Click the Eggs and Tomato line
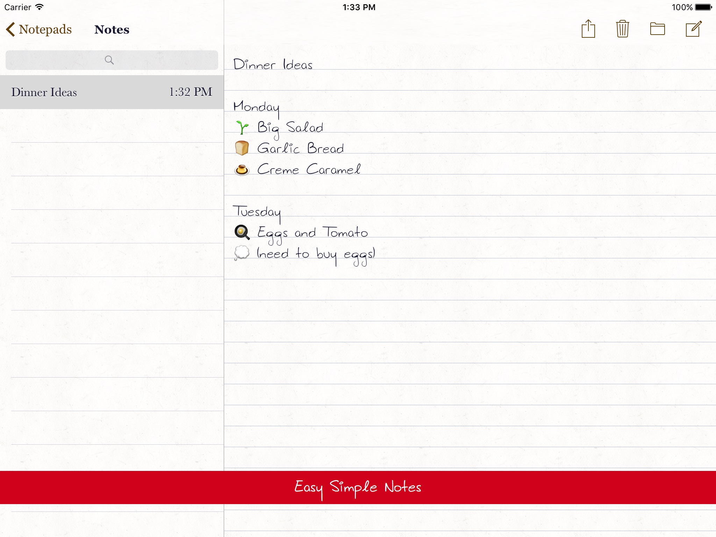 click(x=312, y=233)
